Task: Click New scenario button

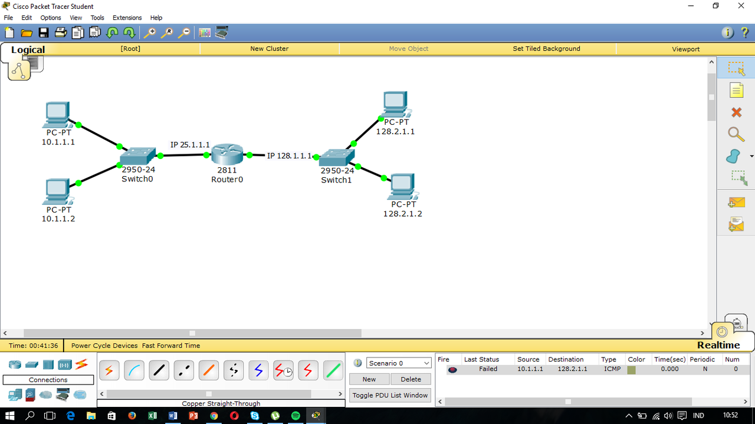Action: 369,379
